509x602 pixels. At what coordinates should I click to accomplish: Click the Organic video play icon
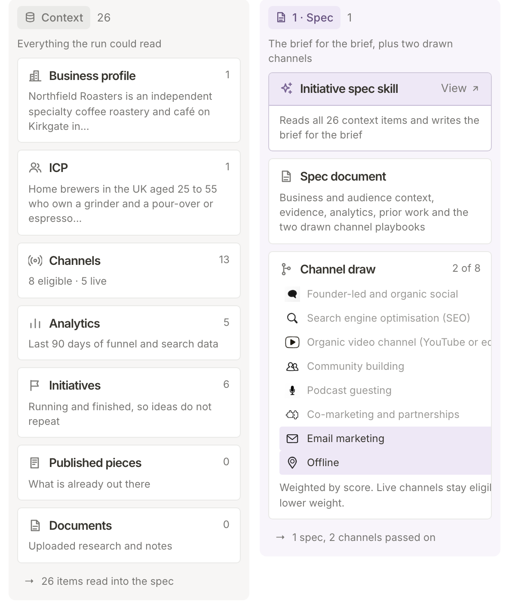(292, 342)
